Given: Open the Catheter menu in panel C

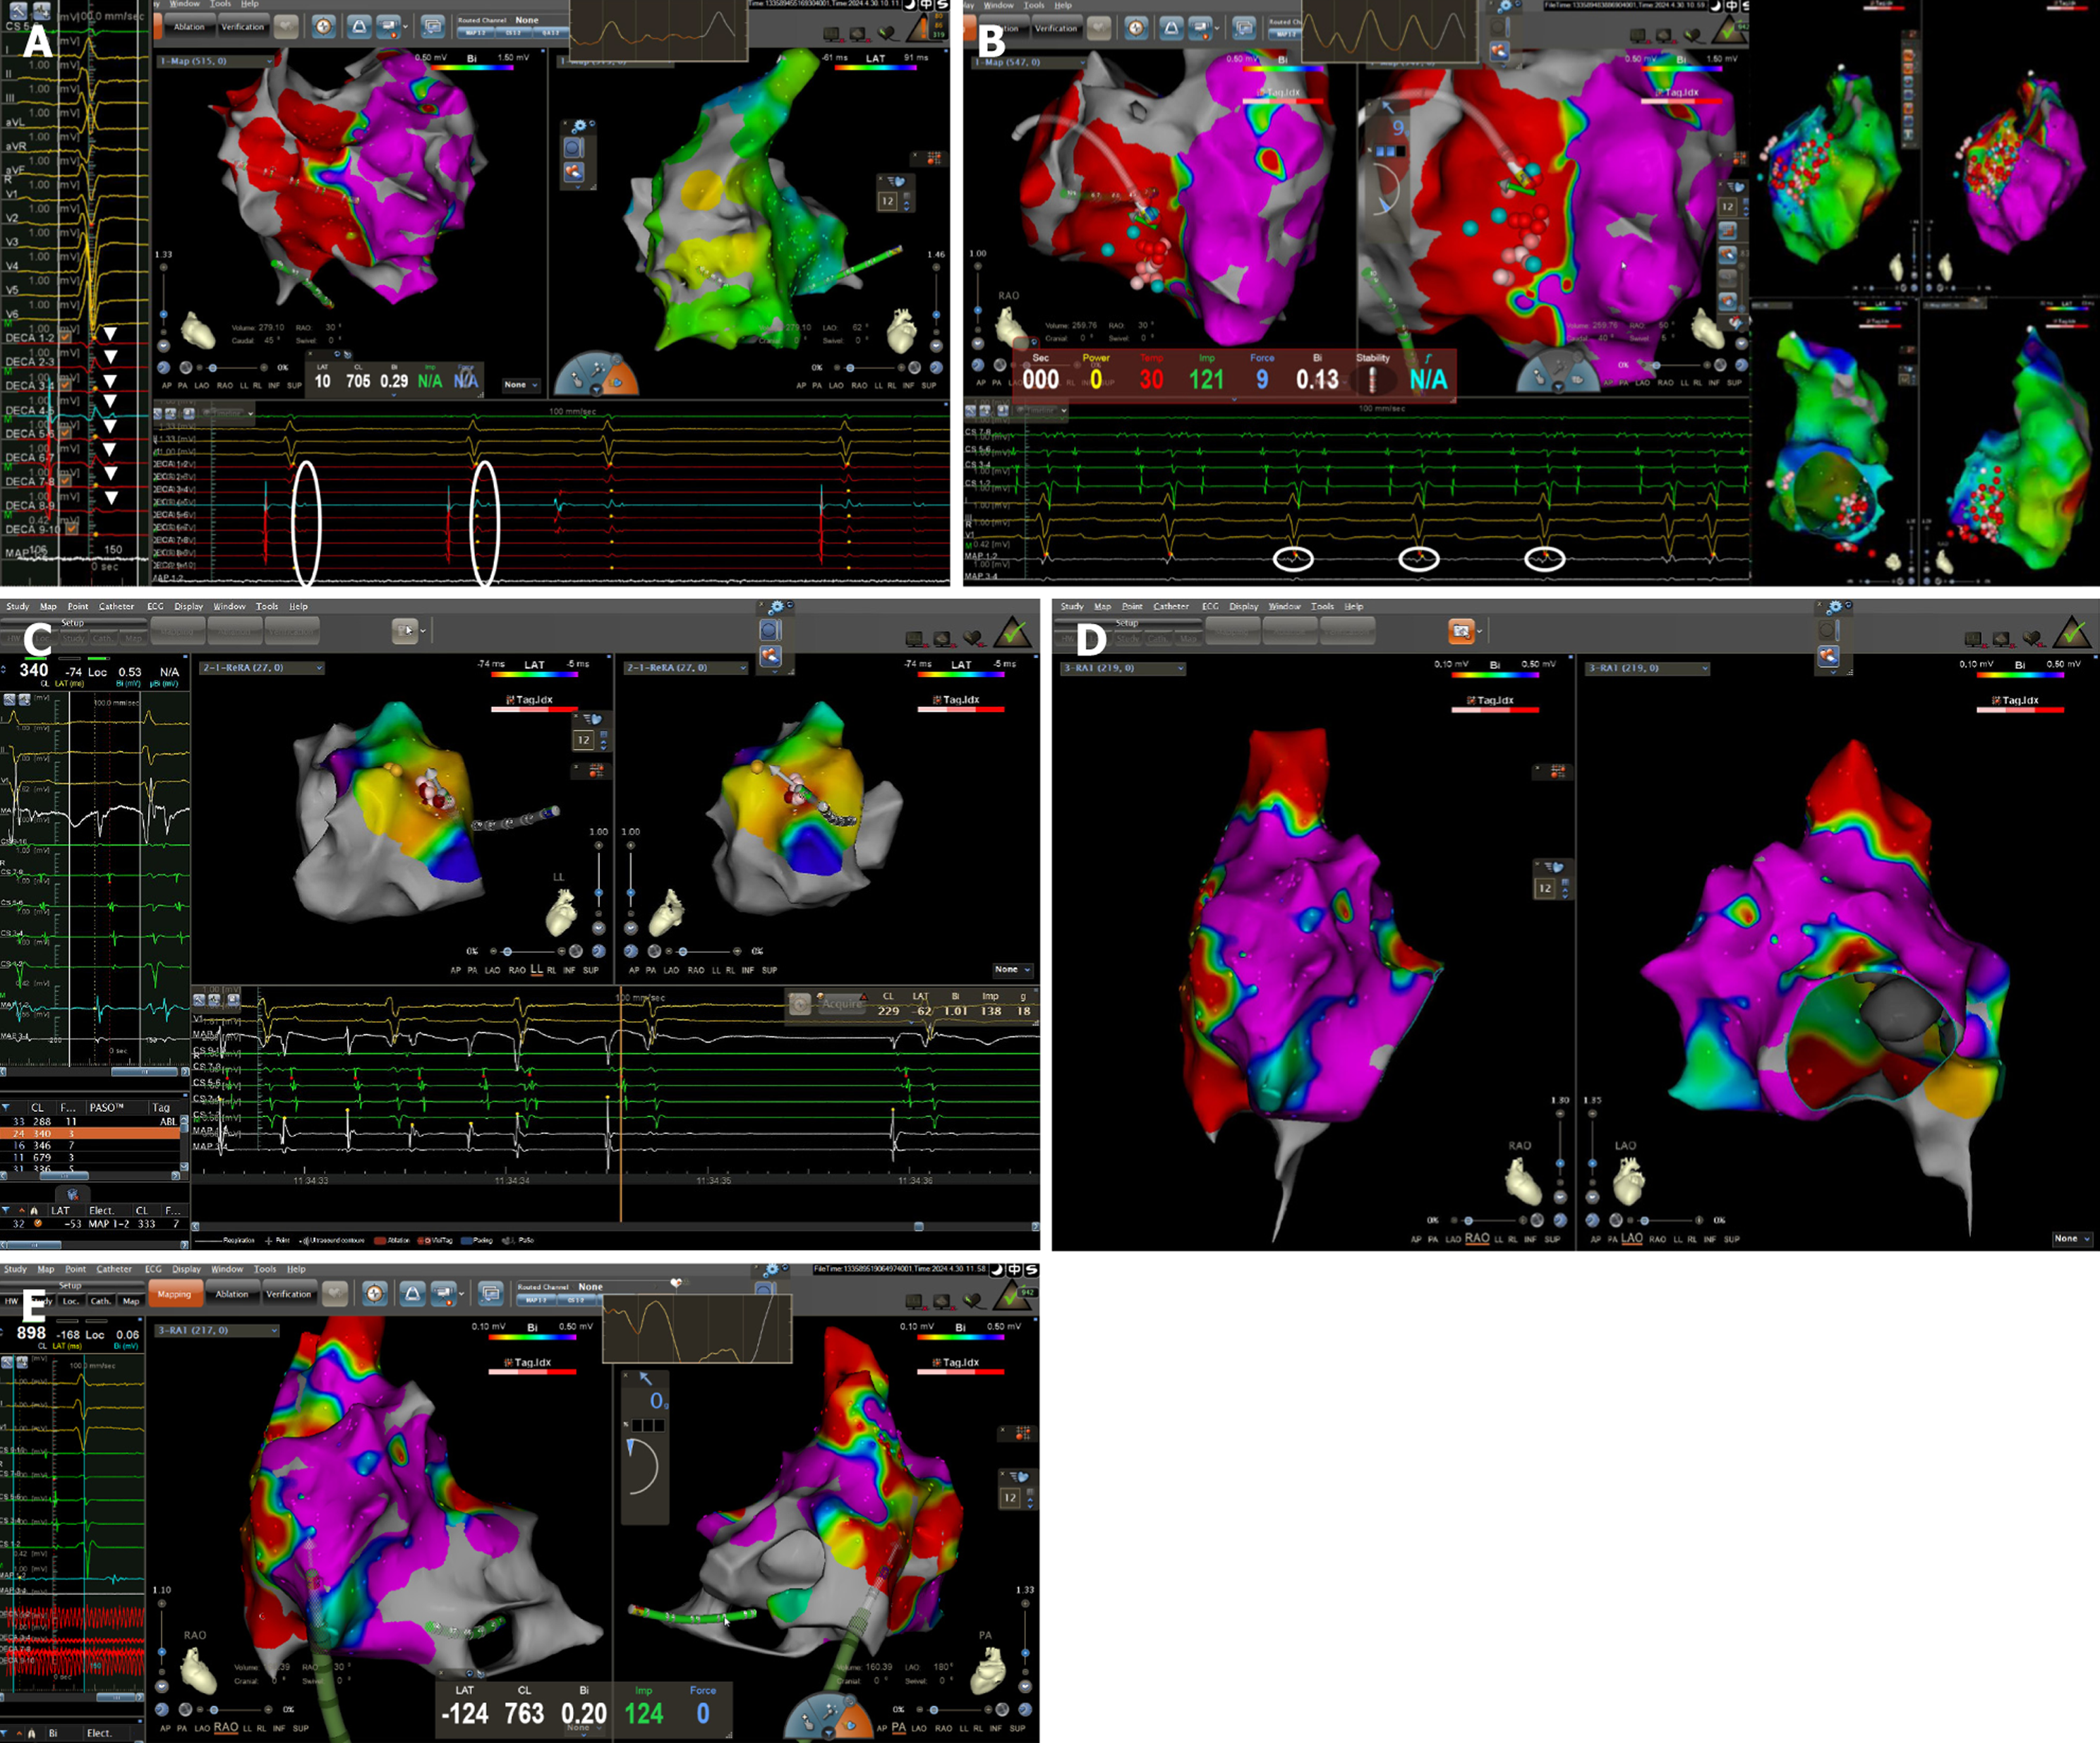Looking at the screenshot, I should [116, 607].
